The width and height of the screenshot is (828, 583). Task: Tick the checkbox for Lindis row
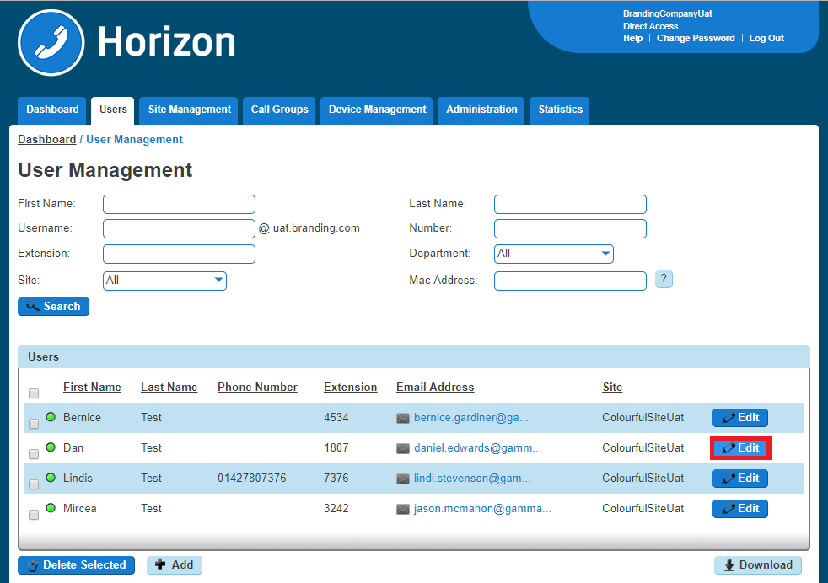[x=34, y=484]
